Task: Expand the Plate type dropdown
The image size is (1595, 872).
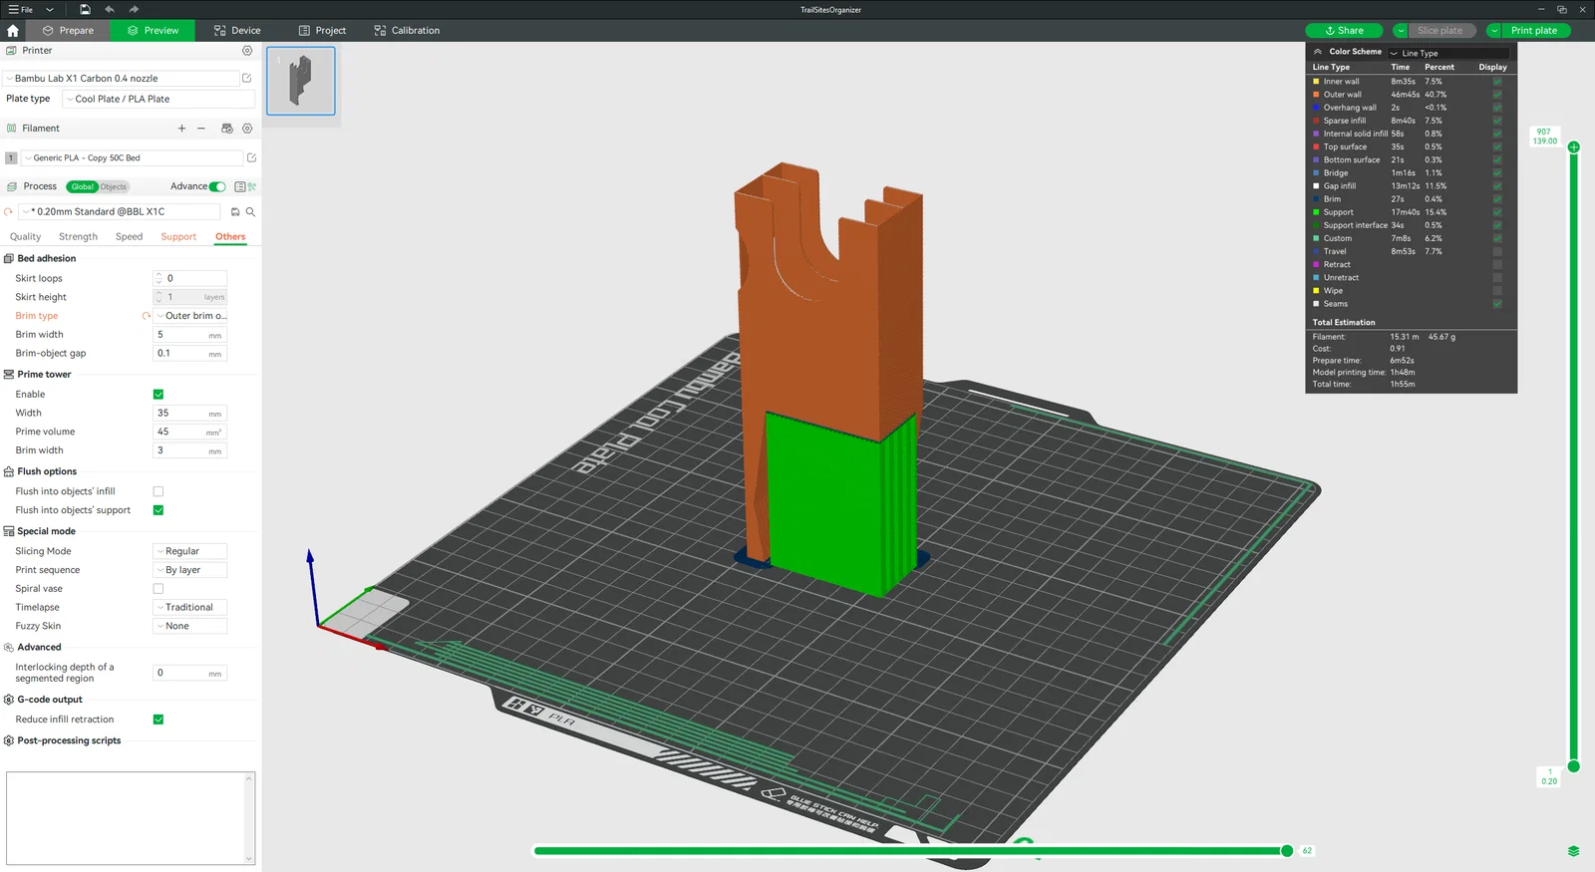Action: pos(159,100)
